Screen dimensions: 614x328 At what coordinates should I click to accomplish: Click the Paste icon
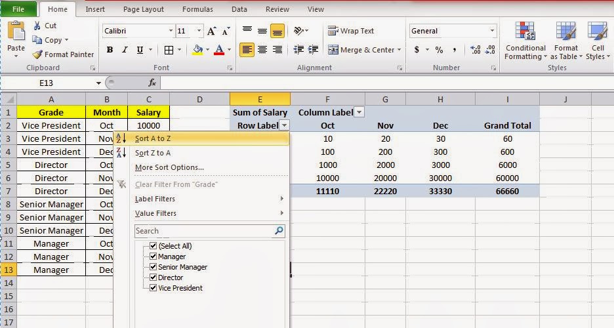tap(16, 31)
